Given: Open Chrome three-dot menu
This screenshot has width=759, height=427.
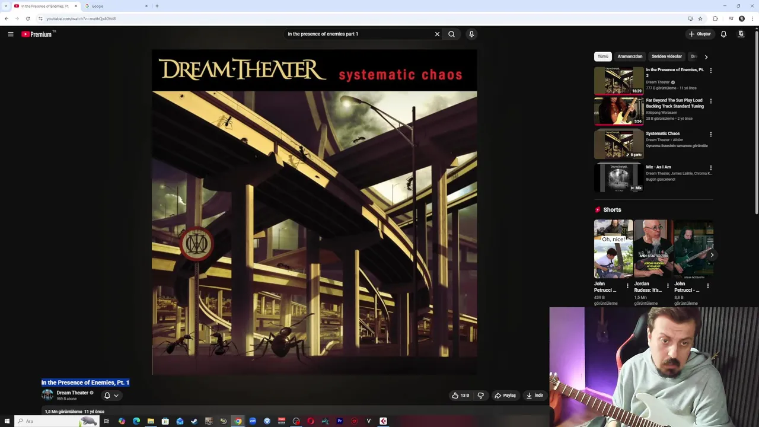Looking at the screenshot, I should [x=752, y=18].
